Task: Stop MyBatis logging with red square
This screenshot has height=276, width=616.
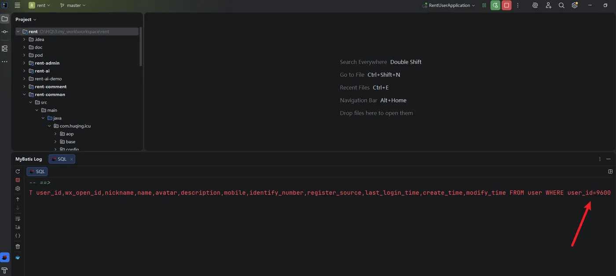Action: click(x=18, y=180)
